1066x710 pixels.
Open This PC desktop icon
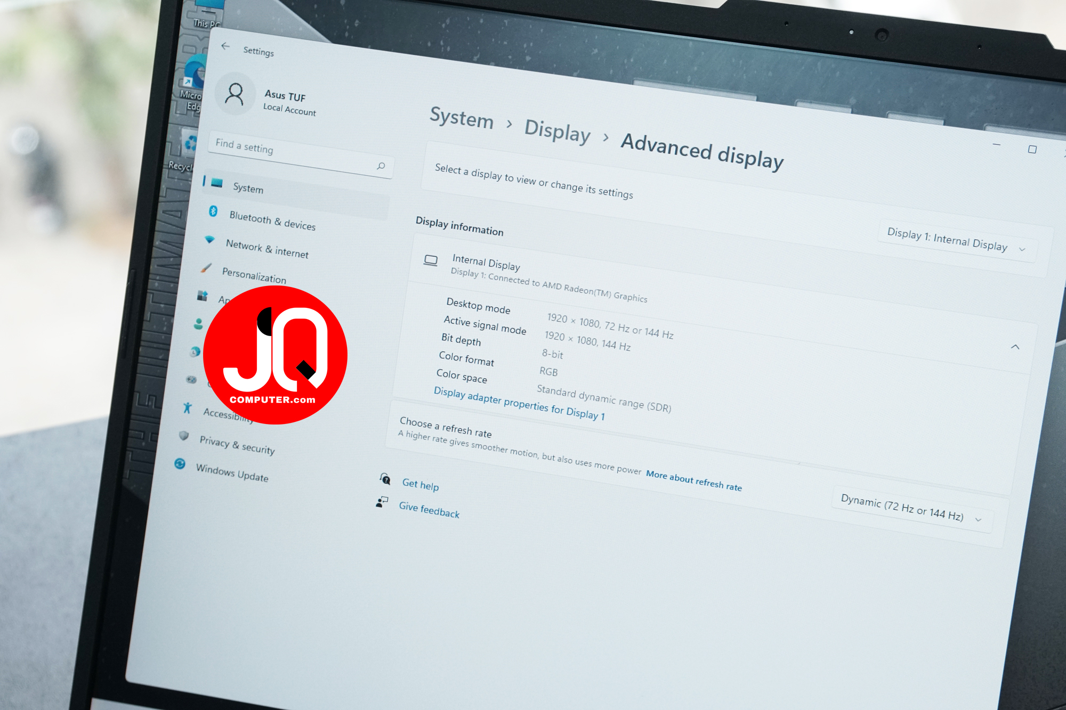[208, 14]
